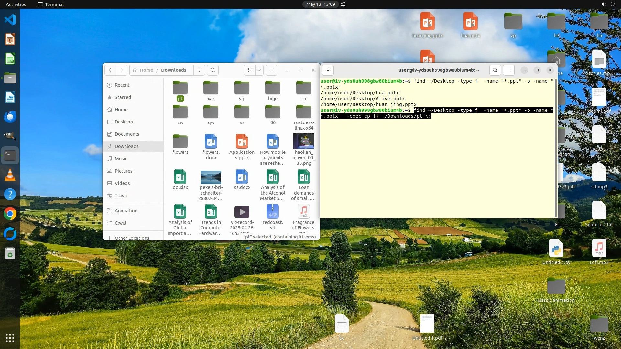Select haokan_player png thumbnail
This screenshot has height=349, width=621.
tap(303, 141)
